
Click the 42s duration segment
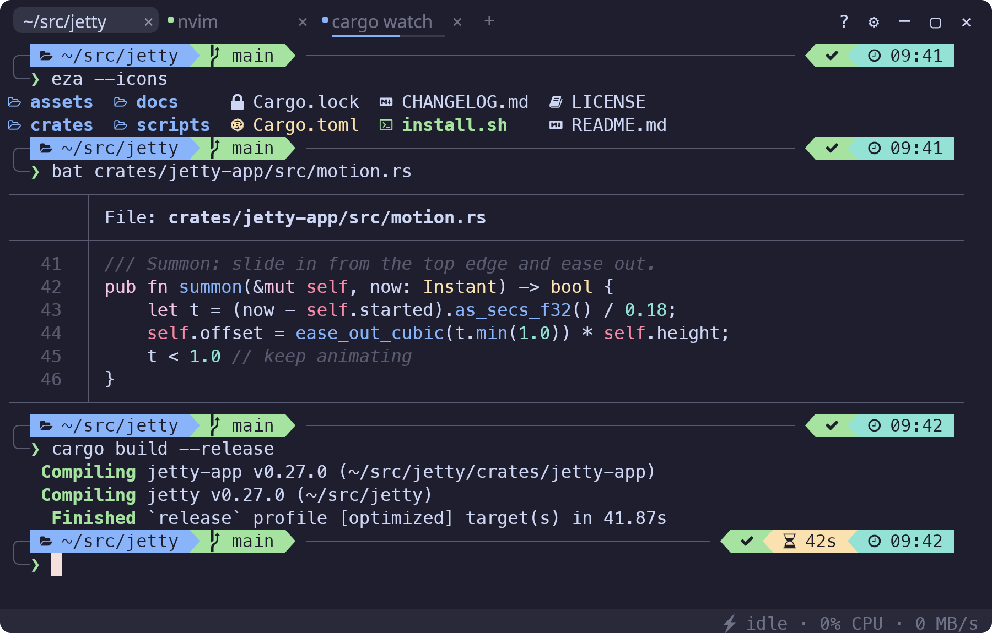(810, 541)
